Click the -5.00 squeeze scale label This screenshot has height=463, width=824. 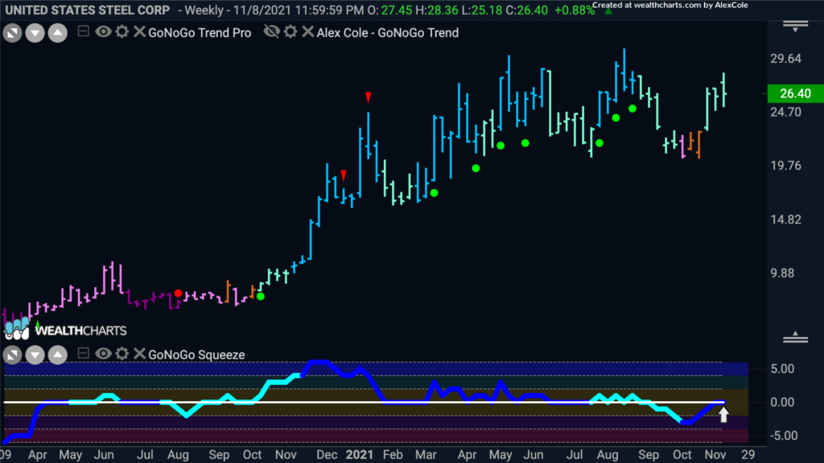782,436
